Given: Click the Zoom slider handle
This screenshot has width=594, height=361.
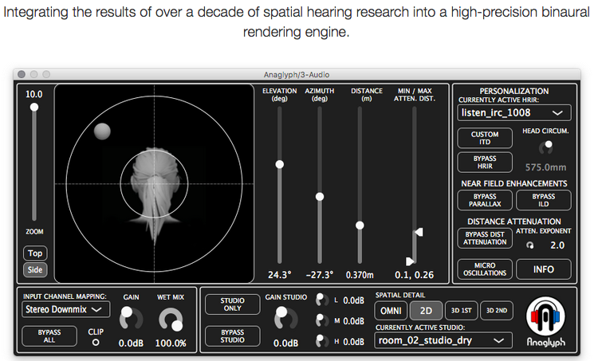Looking at the screenshot, I should (34, 108).
